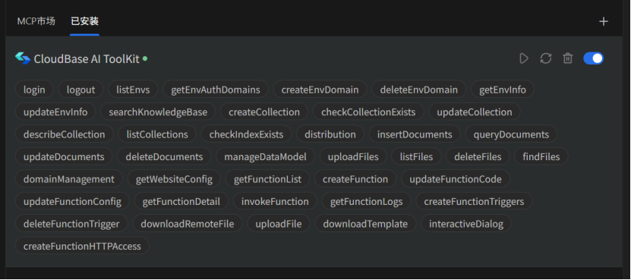The image size is (631, 280).
Task: Click the createEnvDomain tool chip
Action: click(320, 90)
